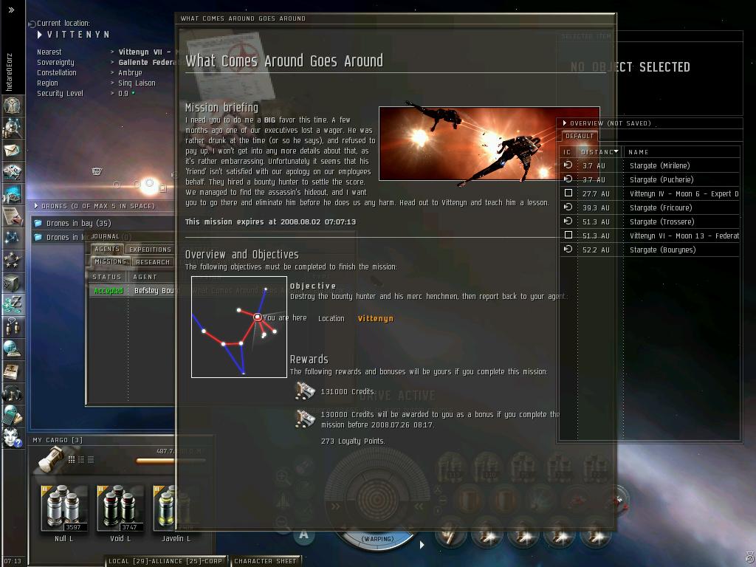
Task: Open the Overview (not saved) menu arrow
Action: click(x=565, y=123)
